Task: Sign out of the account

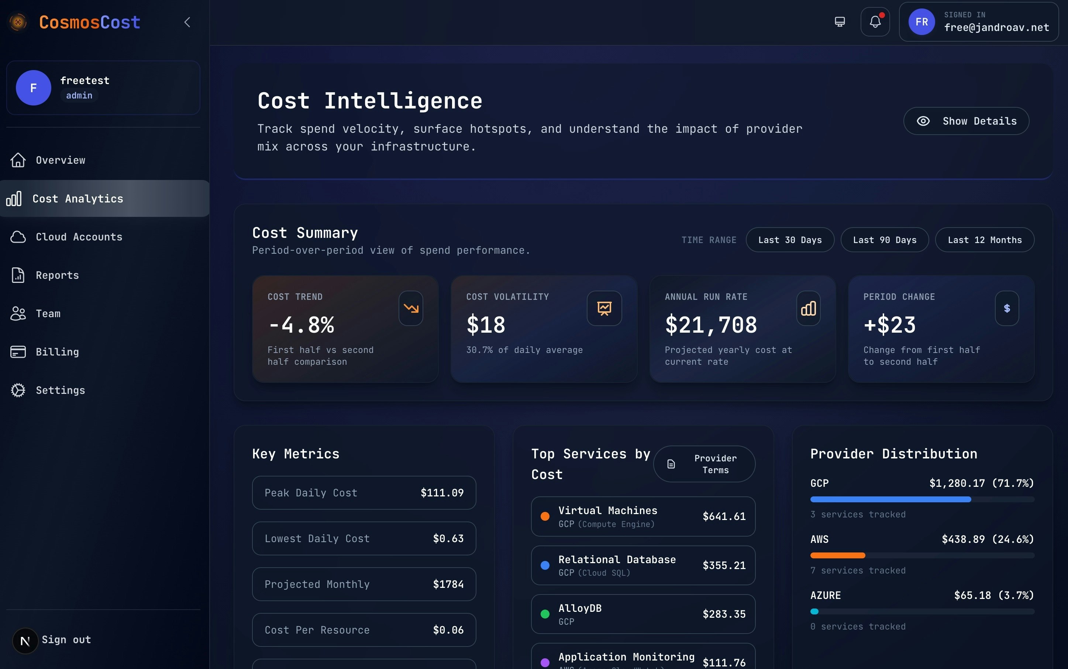Action: point(66,639)
